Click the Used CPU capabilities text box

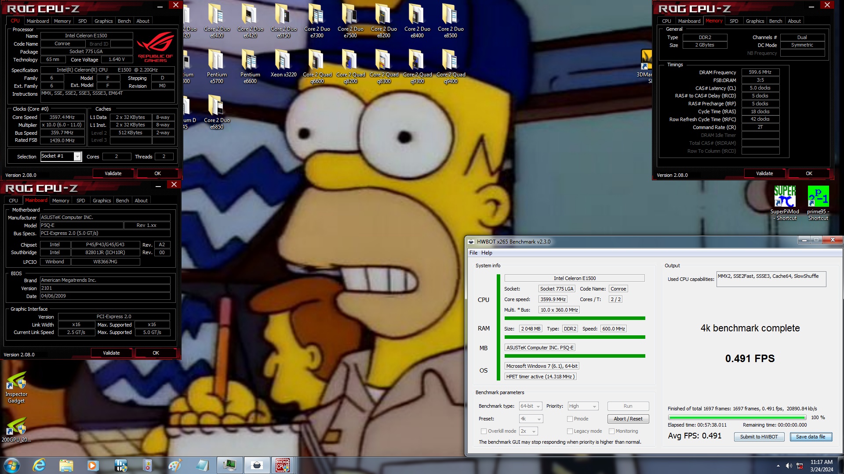coord(771,279)
